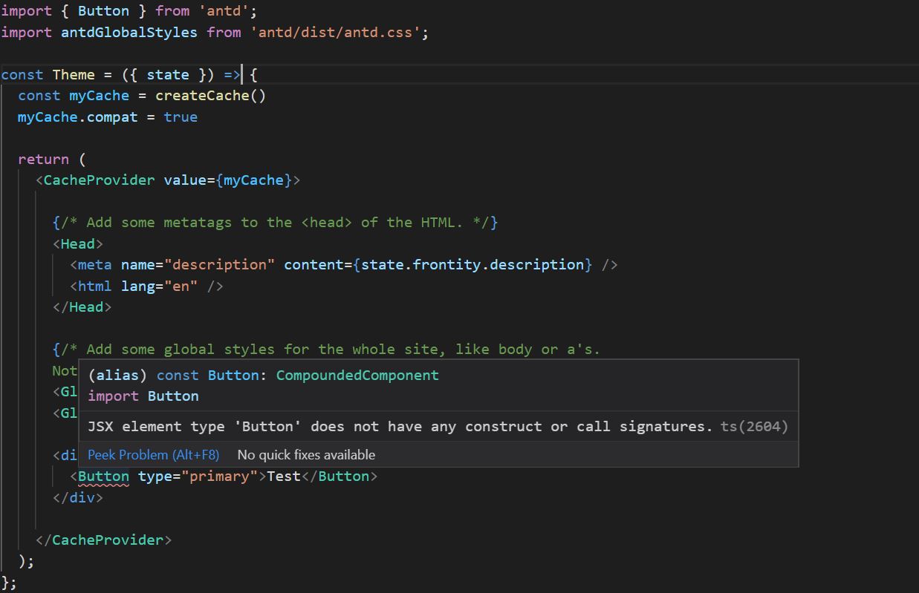Click the "en" lang attribute value
This screenshot has width=919, height=593.
181,286
